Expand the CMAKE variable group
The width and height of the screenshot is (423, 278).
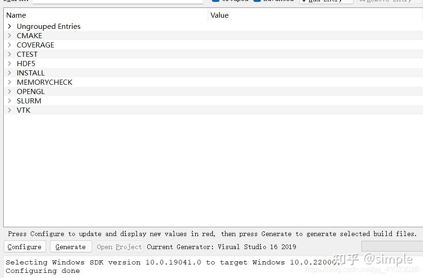click(x=9, y=35)
